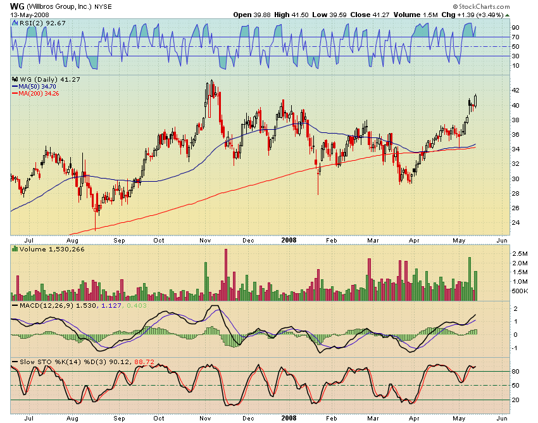Image resolution: width=538 pixels, height=423 pixels.
Task: Click the 'Close 41.27' value
Action: tap(370, 15)
